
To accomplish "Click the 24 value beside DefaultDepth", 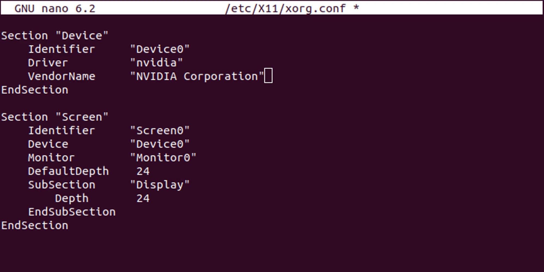I will tap(143, 172).
